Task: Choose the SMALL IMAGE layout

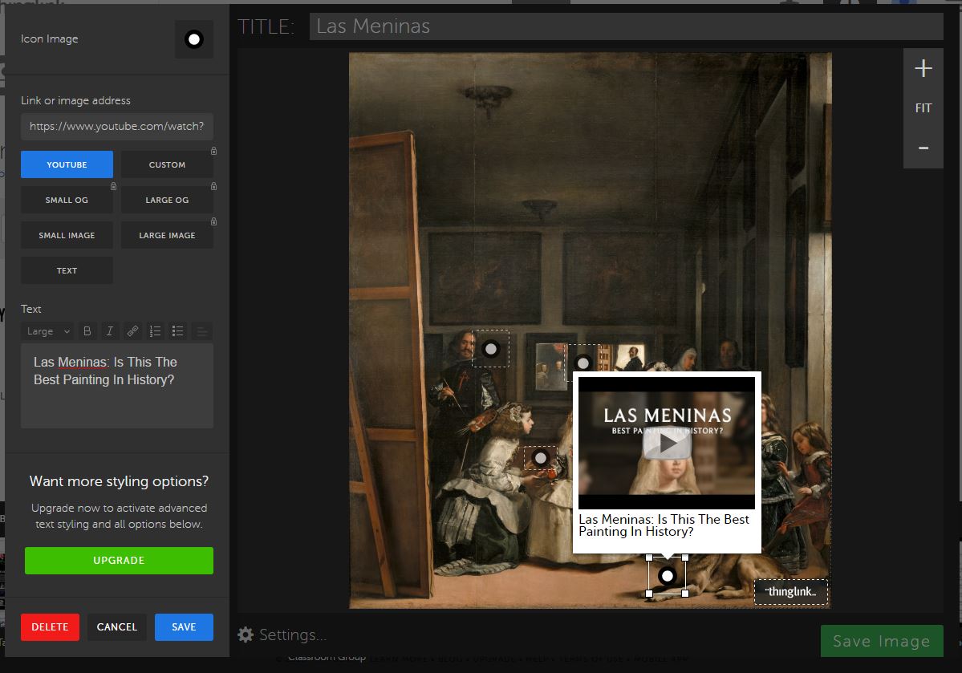Action: point(67,235)
